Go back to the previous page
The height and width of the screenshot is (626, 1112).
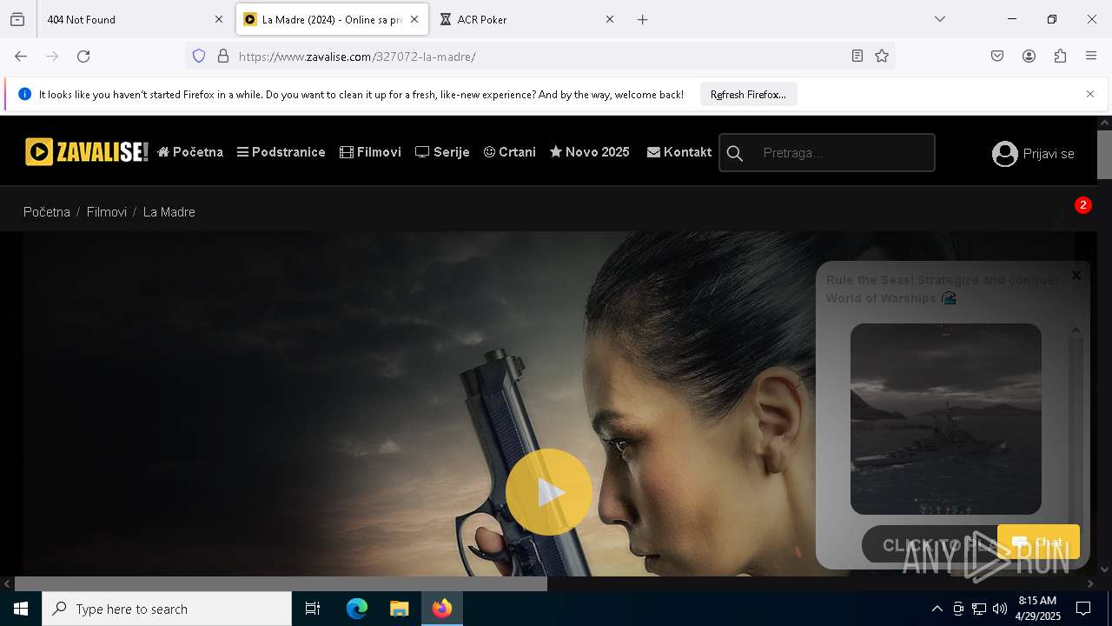[21, 56]
